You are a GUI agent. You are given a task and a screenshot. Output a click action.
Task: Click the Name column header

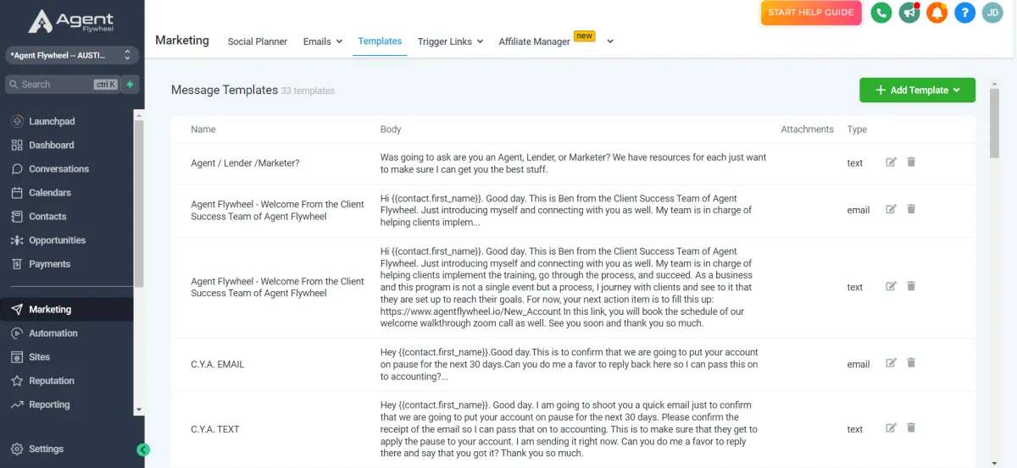pyautogui.click(x=203, y=129)
